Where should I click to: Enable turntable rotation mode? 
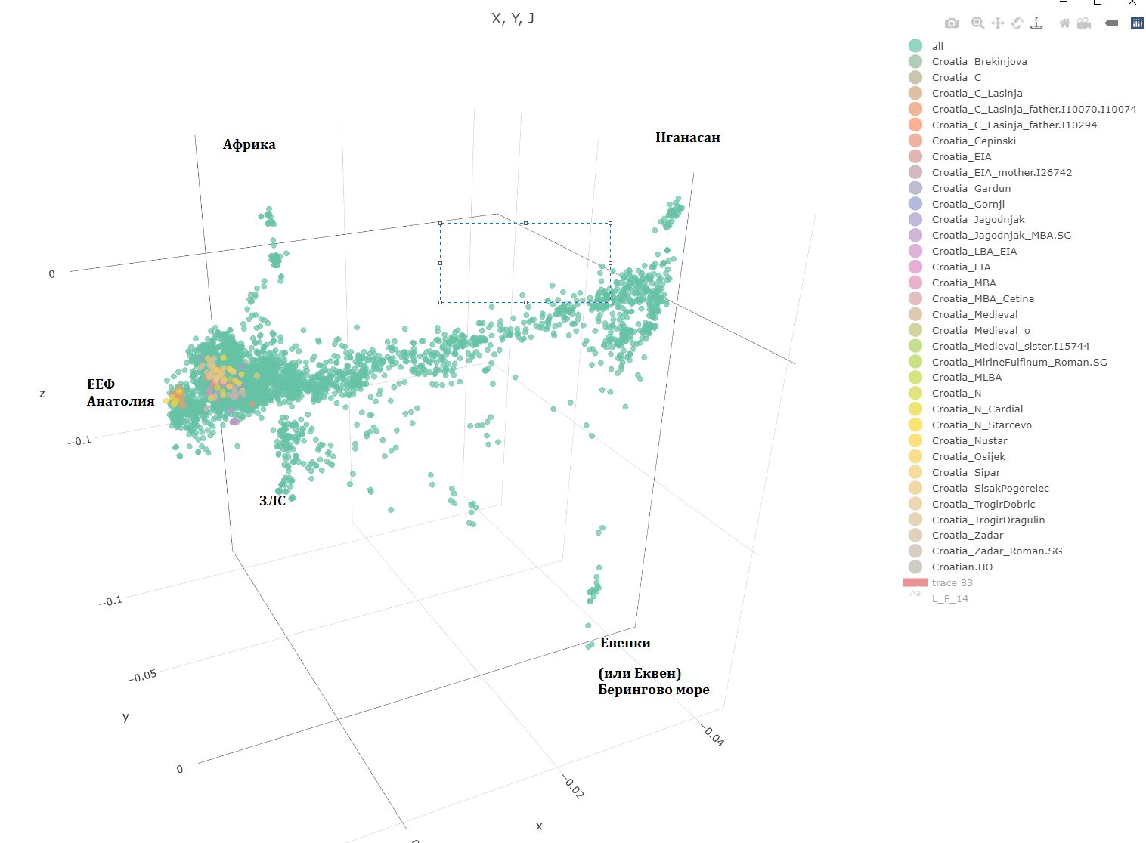(x=1037, y=23)
